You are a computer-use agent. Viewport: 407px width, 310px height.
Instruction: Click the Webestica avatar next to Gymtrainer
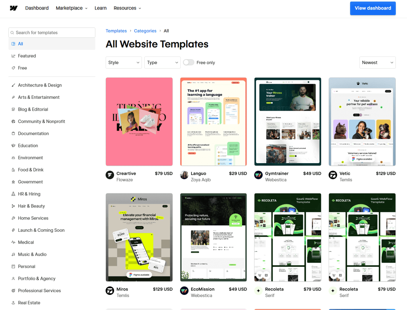258,175
